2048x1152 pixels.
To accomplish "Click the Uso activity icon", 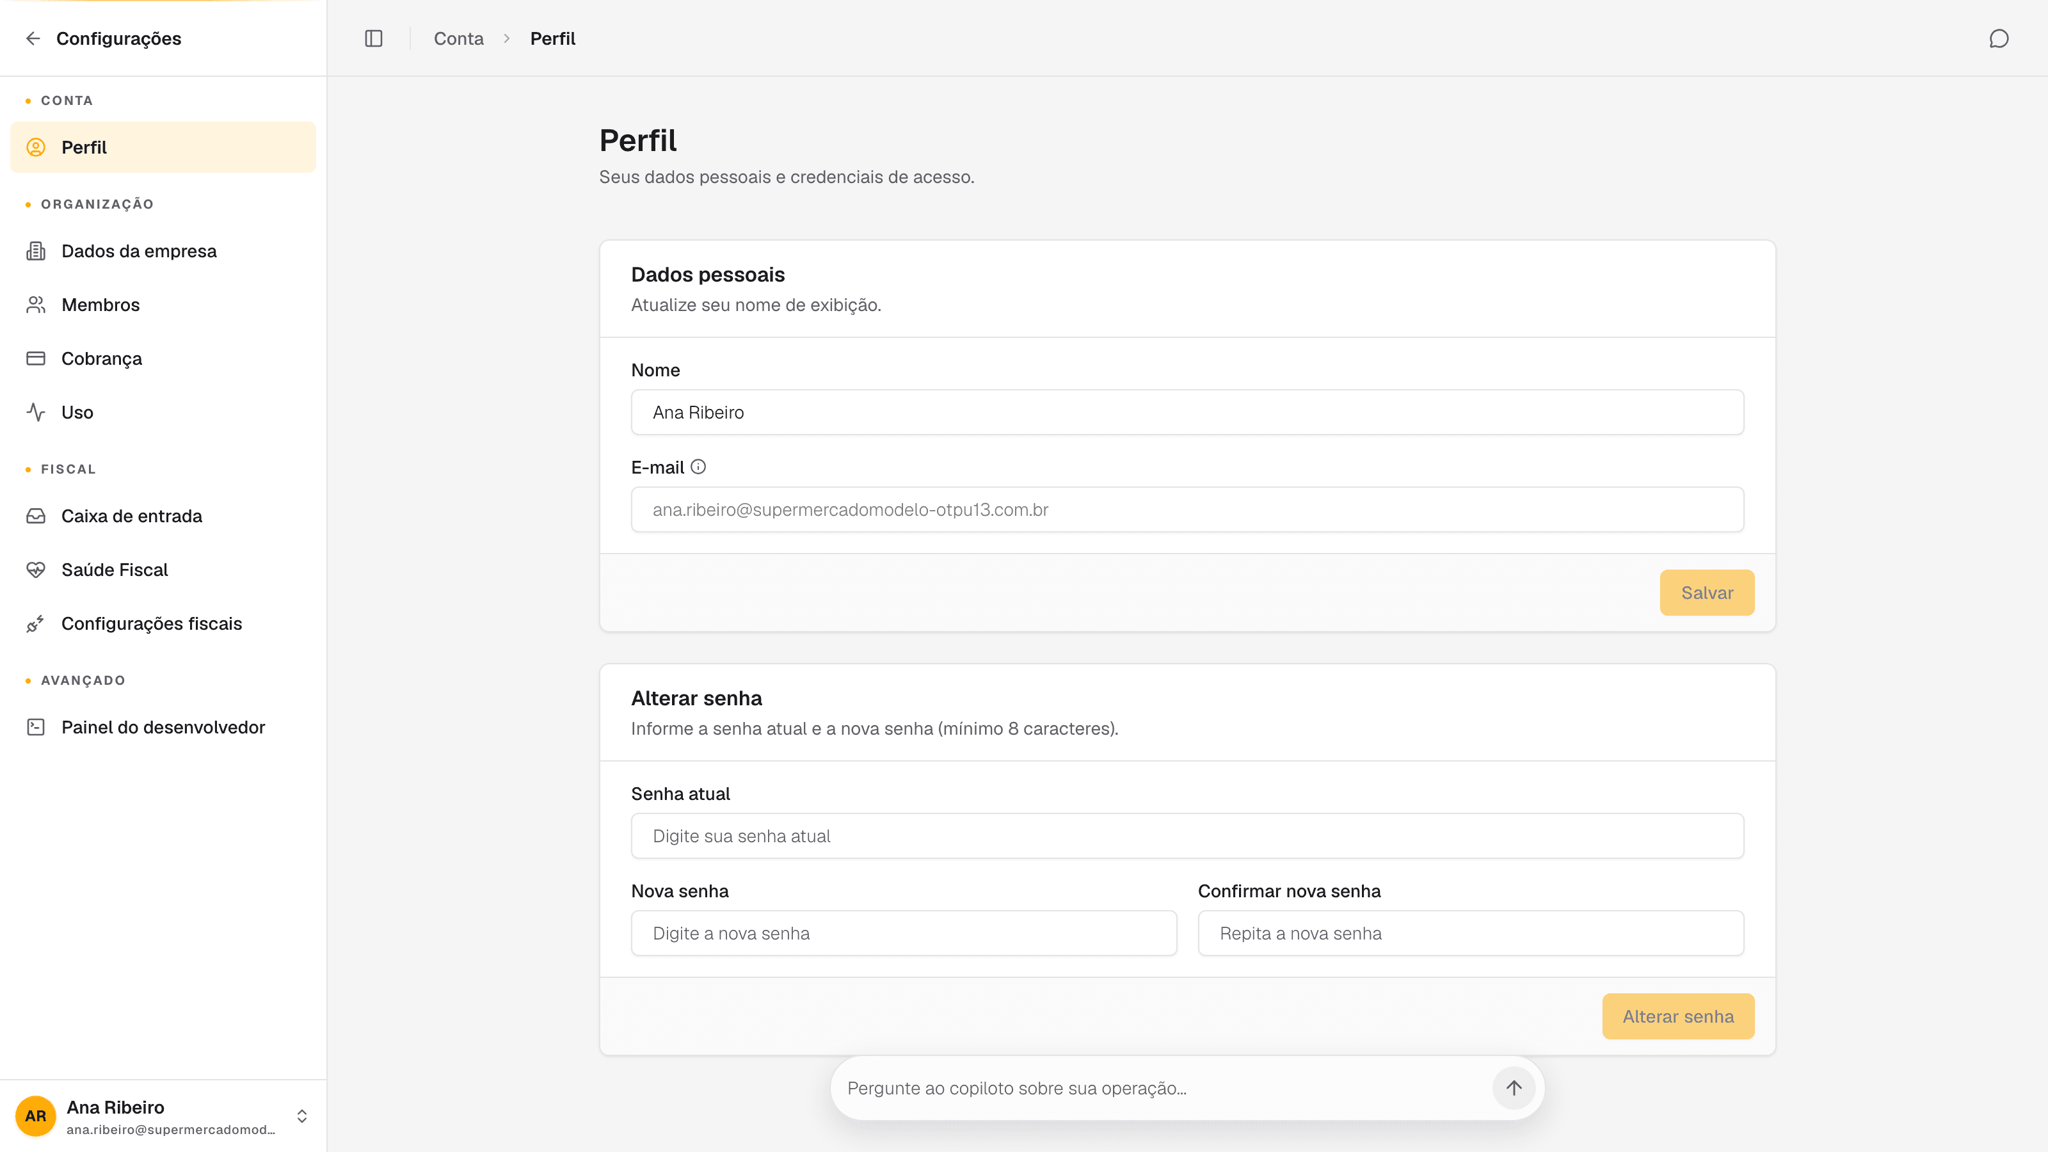I will coord(36,412).
